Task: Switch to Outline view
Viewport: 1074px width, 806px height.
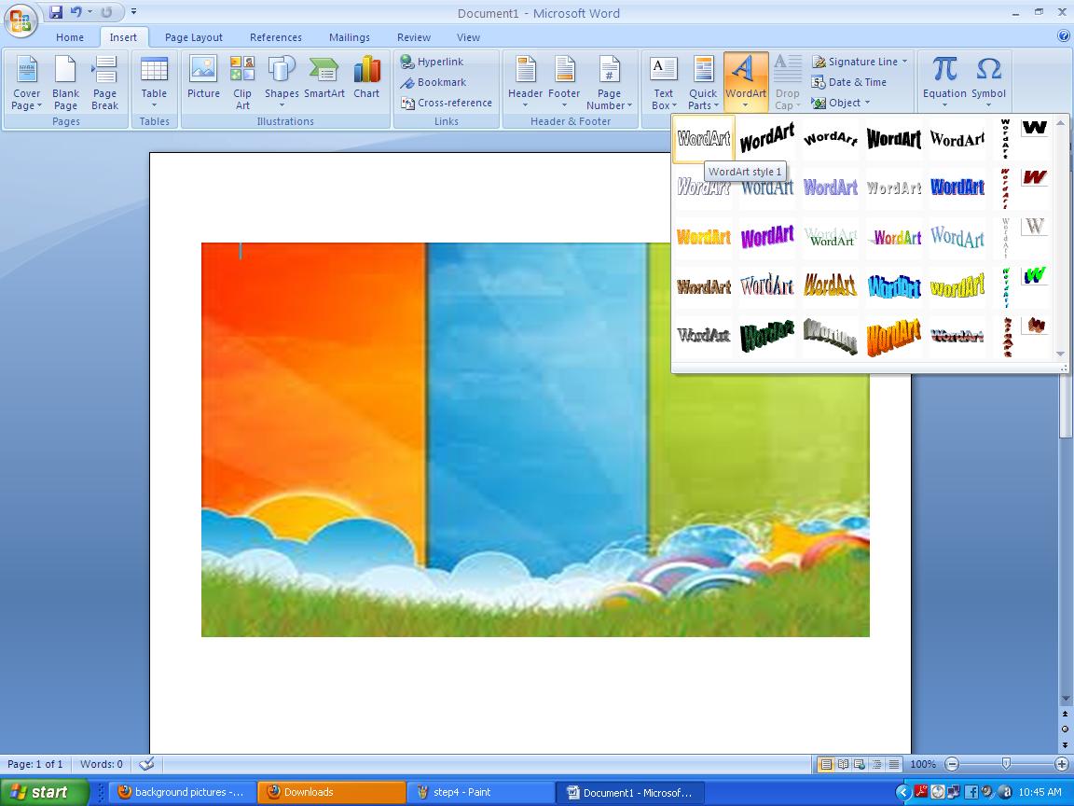Action: [876, 763]
